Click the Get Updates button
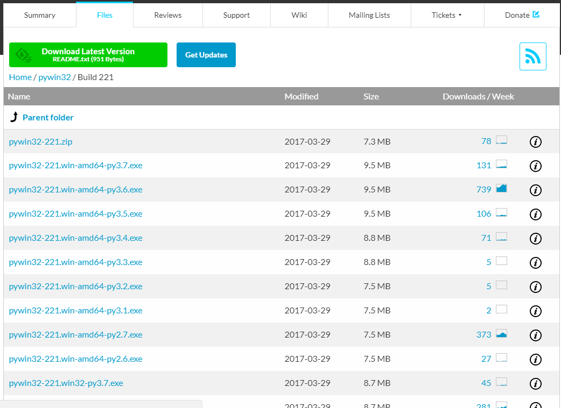This screenshot has width=561, height=408. [206, 55]
